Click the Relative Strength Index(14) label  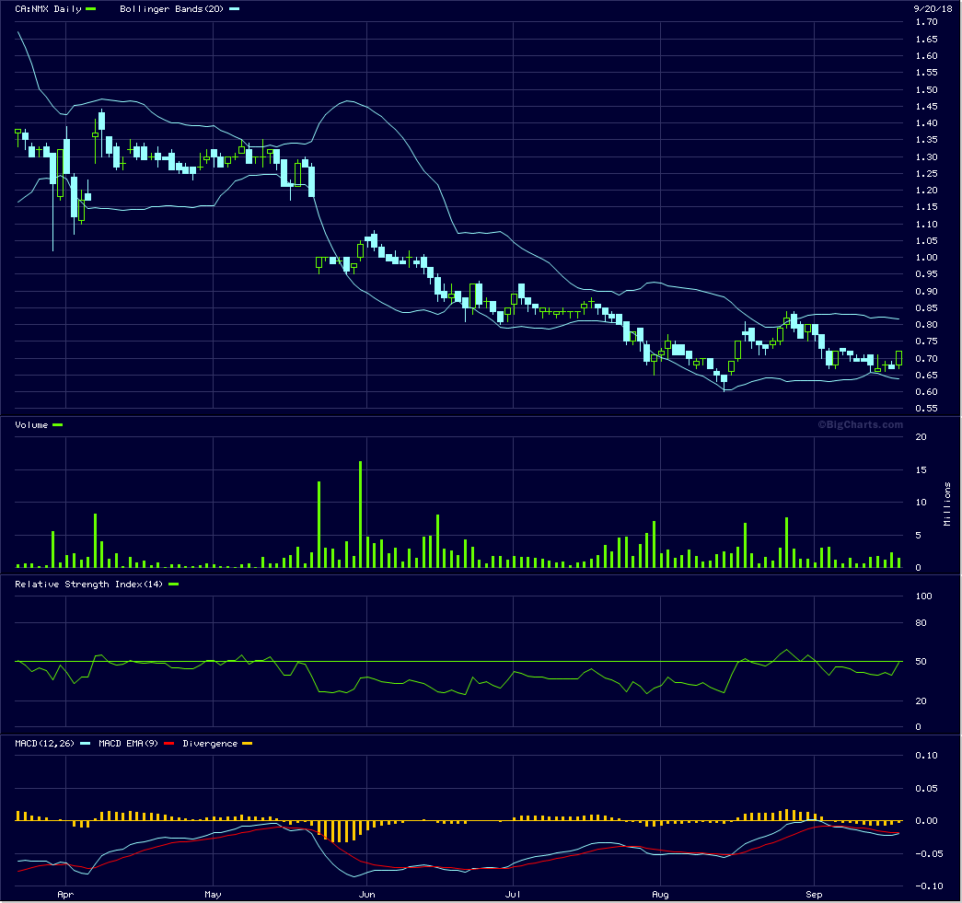point(89,584)
